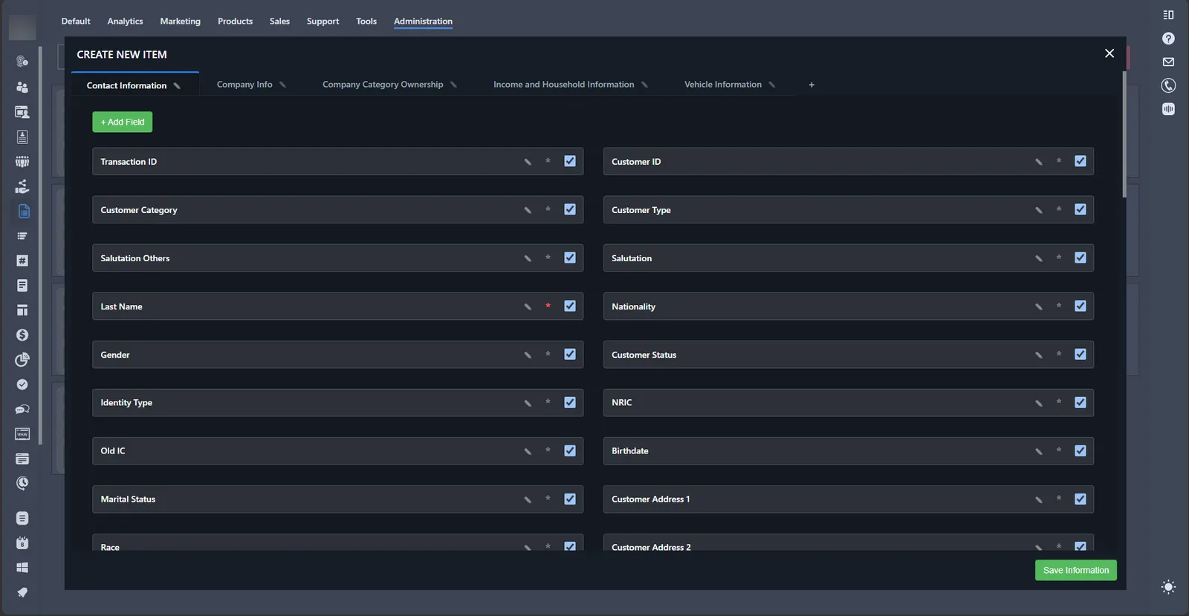
Task: Open the phone call icon in right sidebar
Action: [1168, 85]
